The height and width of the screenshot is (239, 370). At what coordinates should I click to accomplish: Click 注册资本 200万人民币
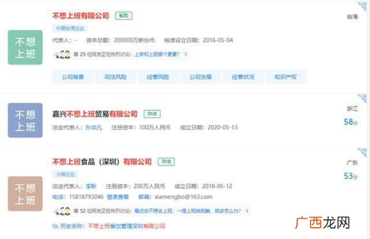tap(135, 186)
